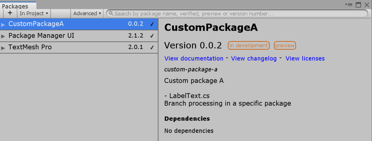Image resolution: width=372 pixels, height=141 pixels.
Task: Open the window options menu icon
Action: (349, 5)
